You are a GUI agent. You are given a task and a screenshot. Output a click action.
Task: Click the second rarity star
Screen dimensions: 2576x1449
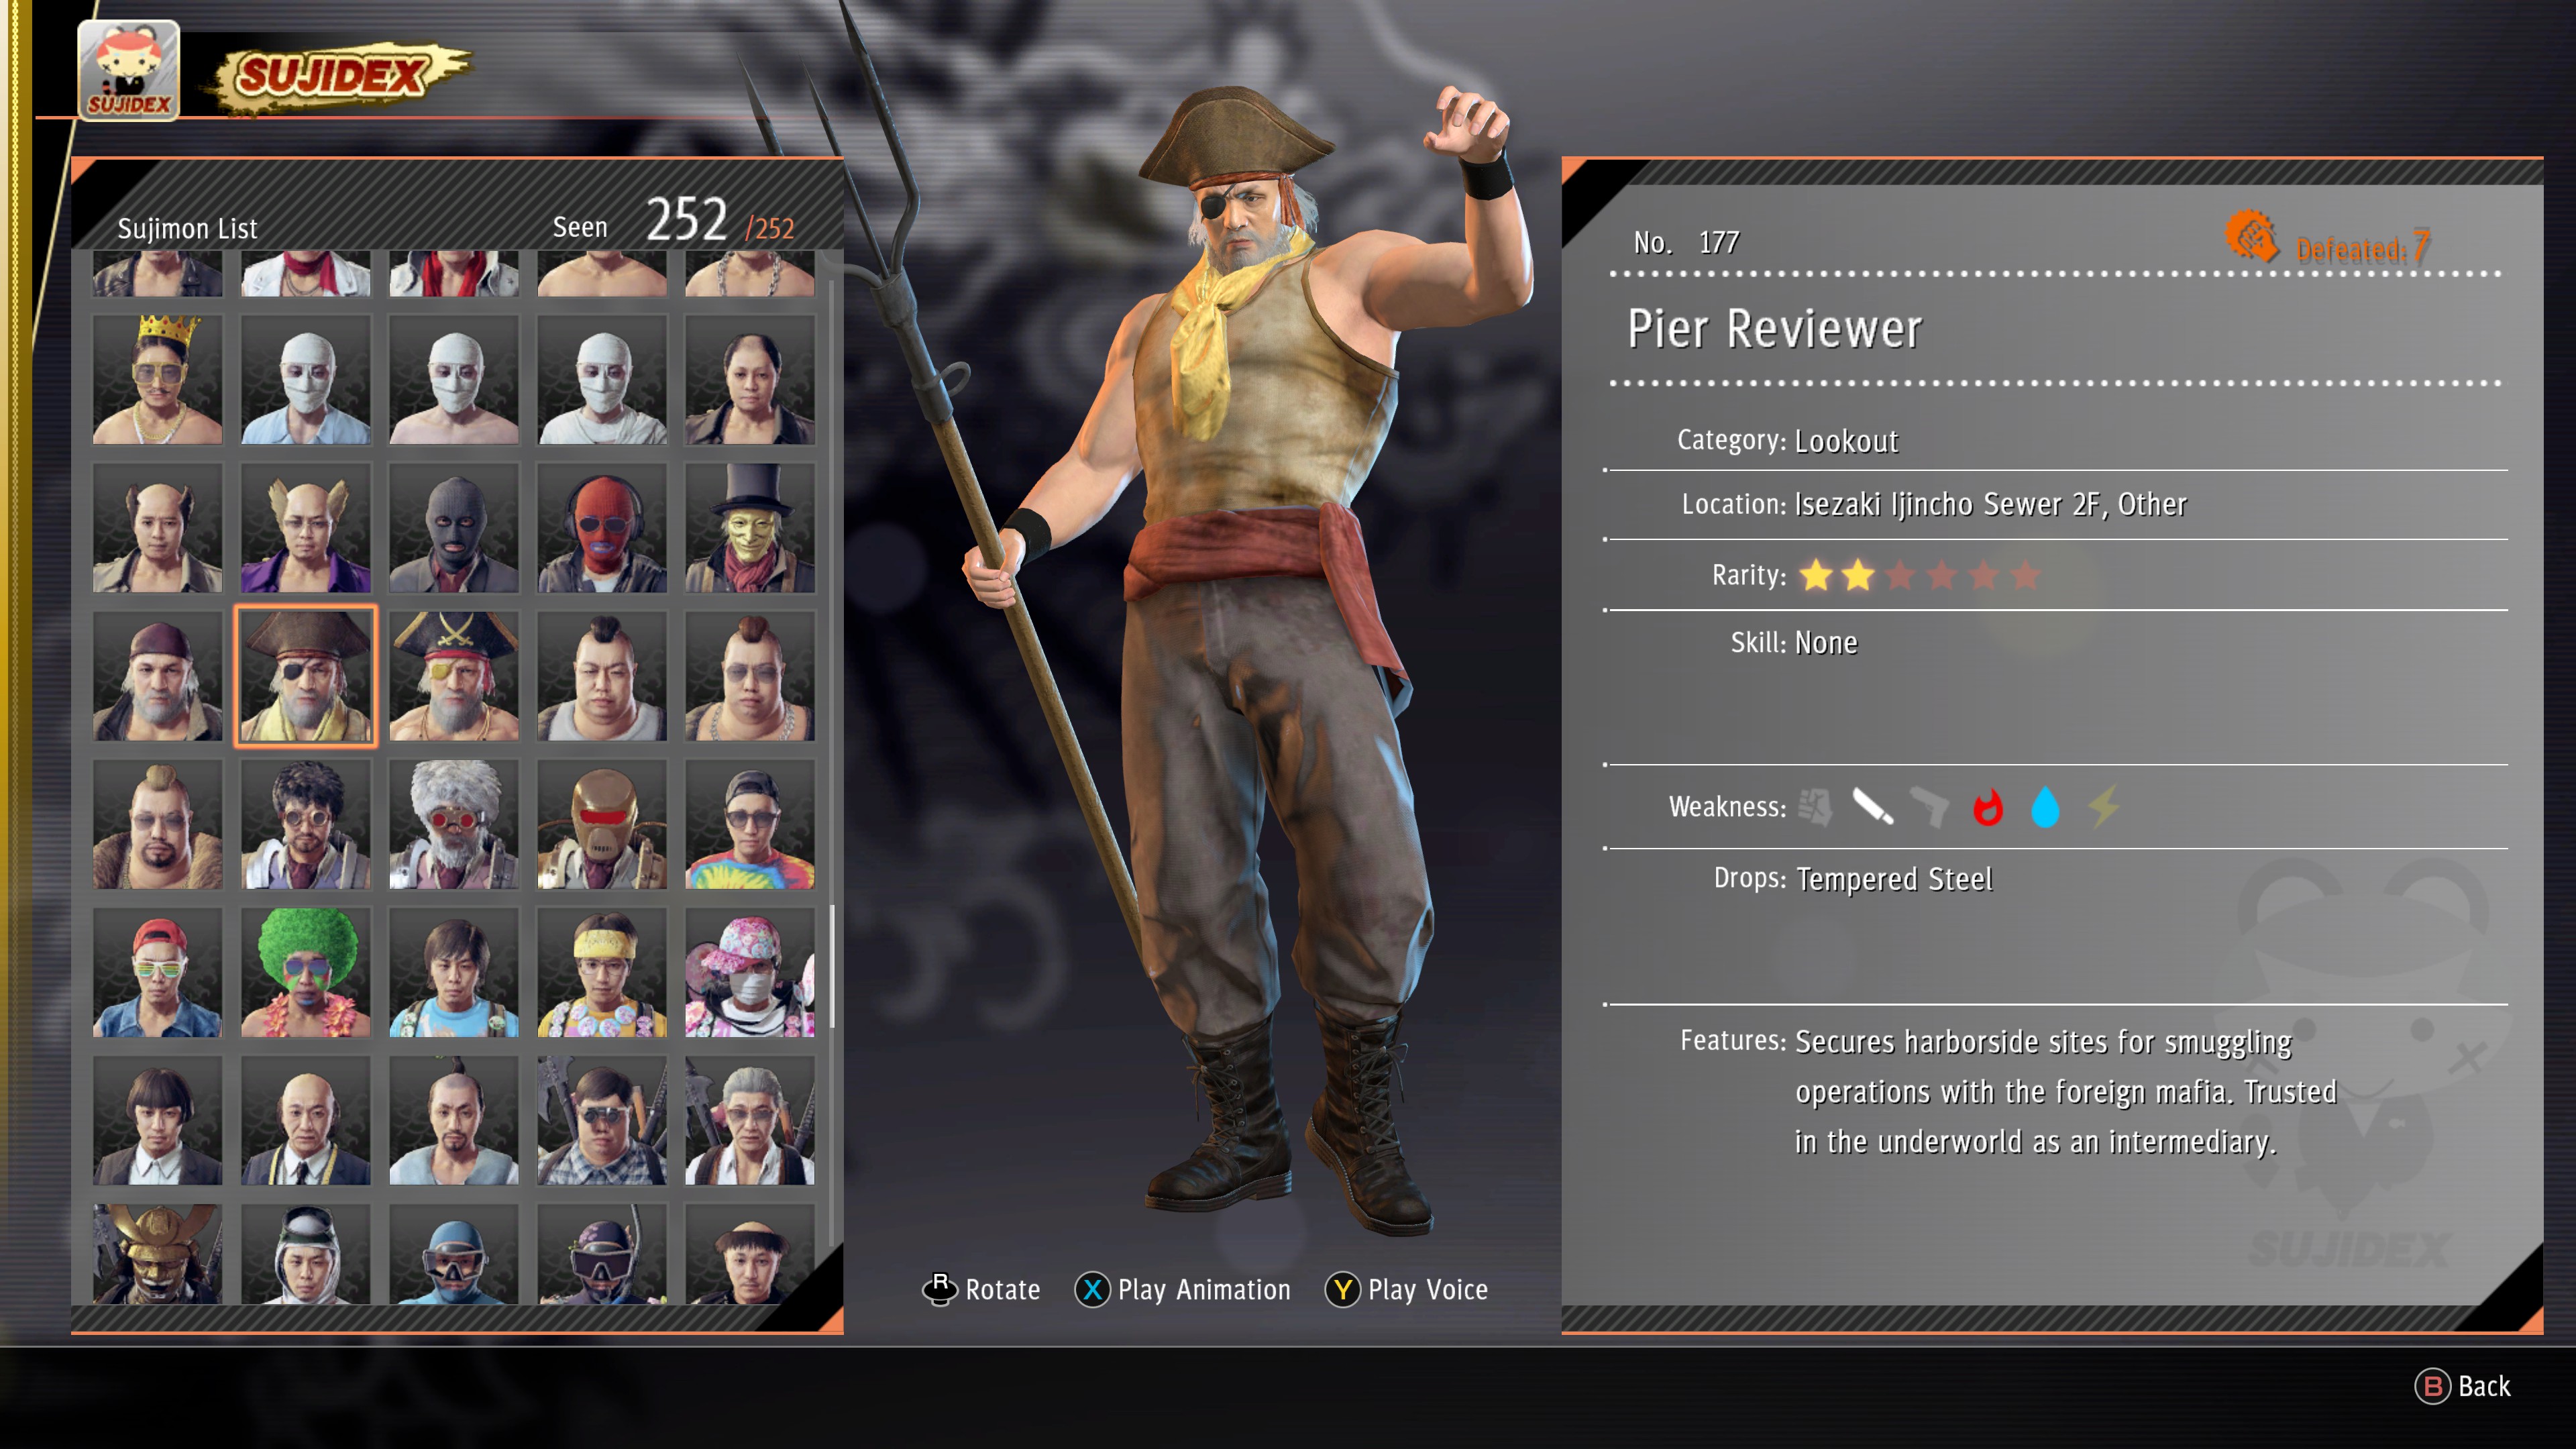tap(1858, 575)
